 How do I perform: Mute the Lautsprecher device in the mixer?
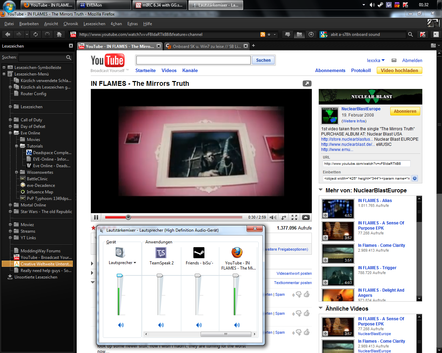pos(121,325)
